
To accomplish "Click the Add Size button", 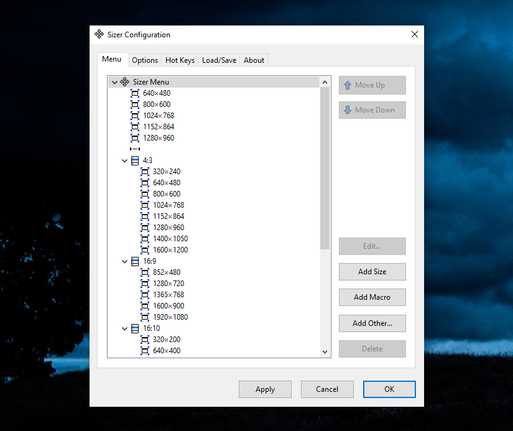I will click(x=372, y=272).
